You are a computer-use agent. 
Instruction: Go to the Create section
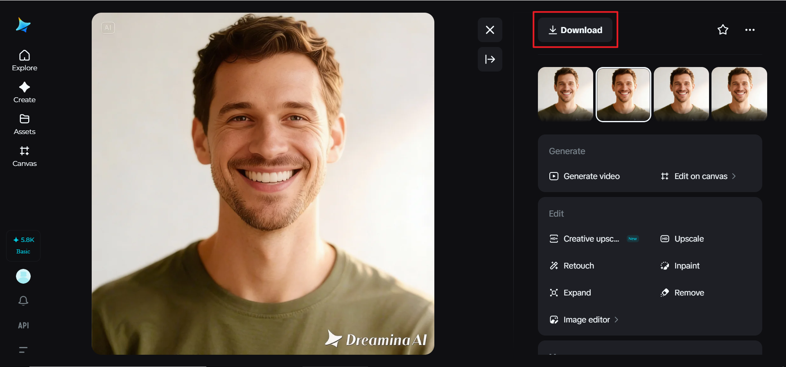pyautogui.click(x=25, y=93)
